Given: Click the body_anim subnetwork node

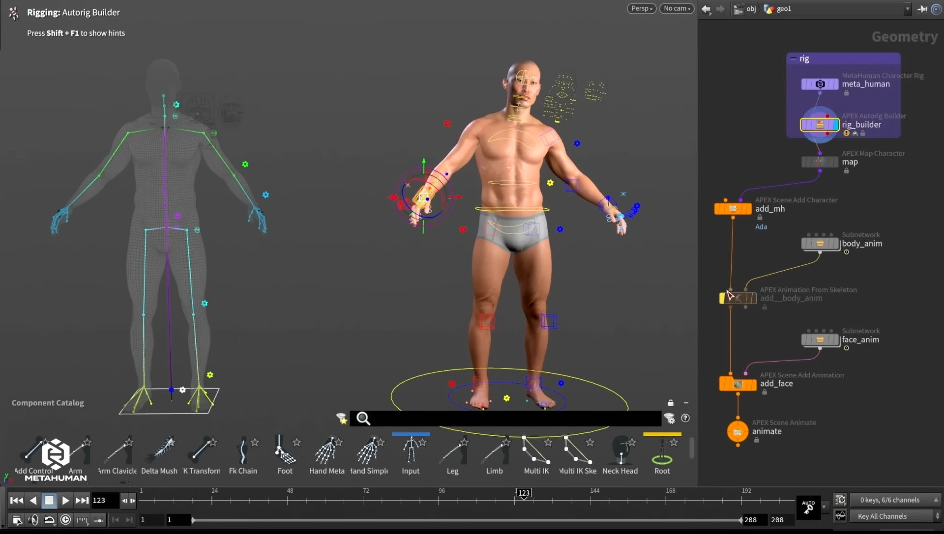Looking at the screenshot, I should pos(820,244).
